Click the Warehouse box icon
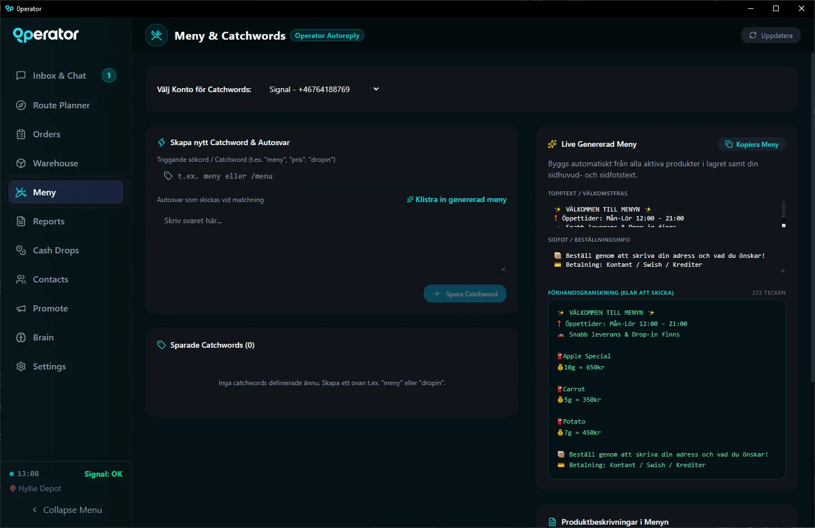The height and width of the screenshot is (528, 815). click(x=21, y=163)
